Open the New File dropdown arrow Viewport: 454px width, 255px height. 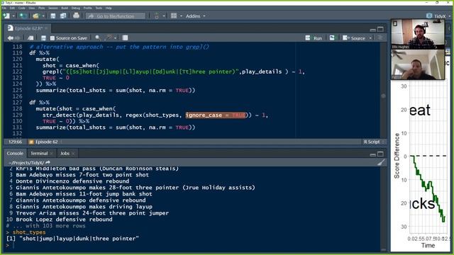pyautogui.click(x=13, y=16)
